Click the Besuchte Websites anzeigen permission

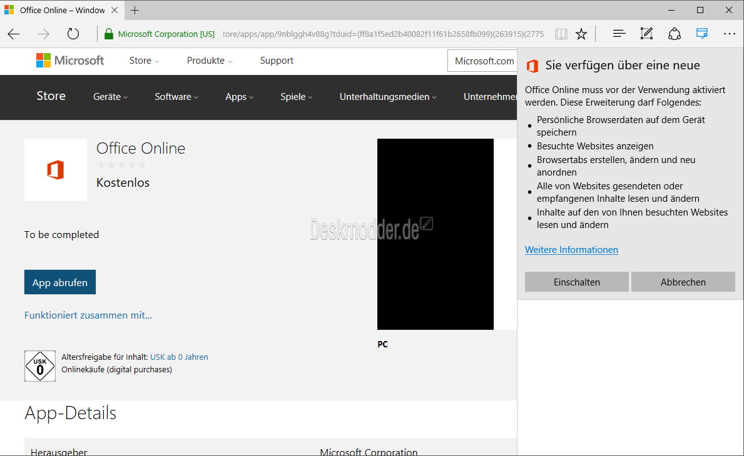(595, 146)
